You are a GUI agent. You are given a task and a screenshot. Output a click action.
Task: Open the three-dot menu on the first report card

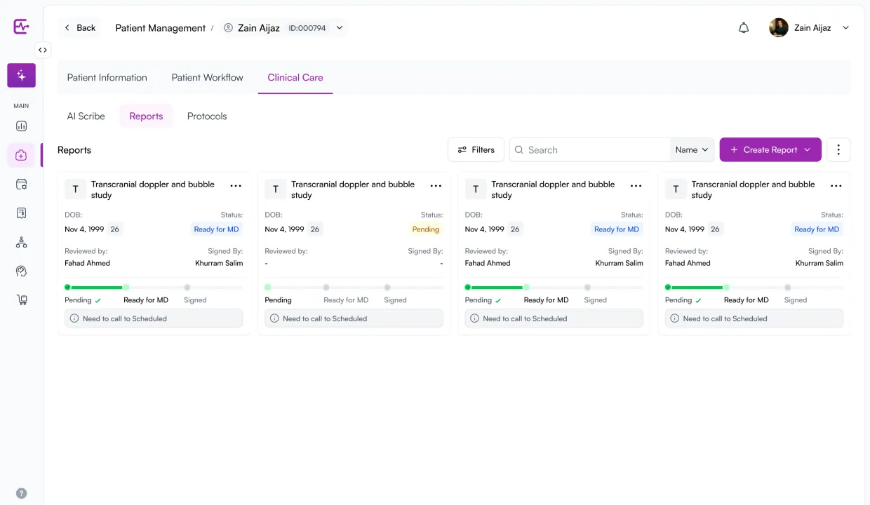pyautogui.click(x=236, y=186)
